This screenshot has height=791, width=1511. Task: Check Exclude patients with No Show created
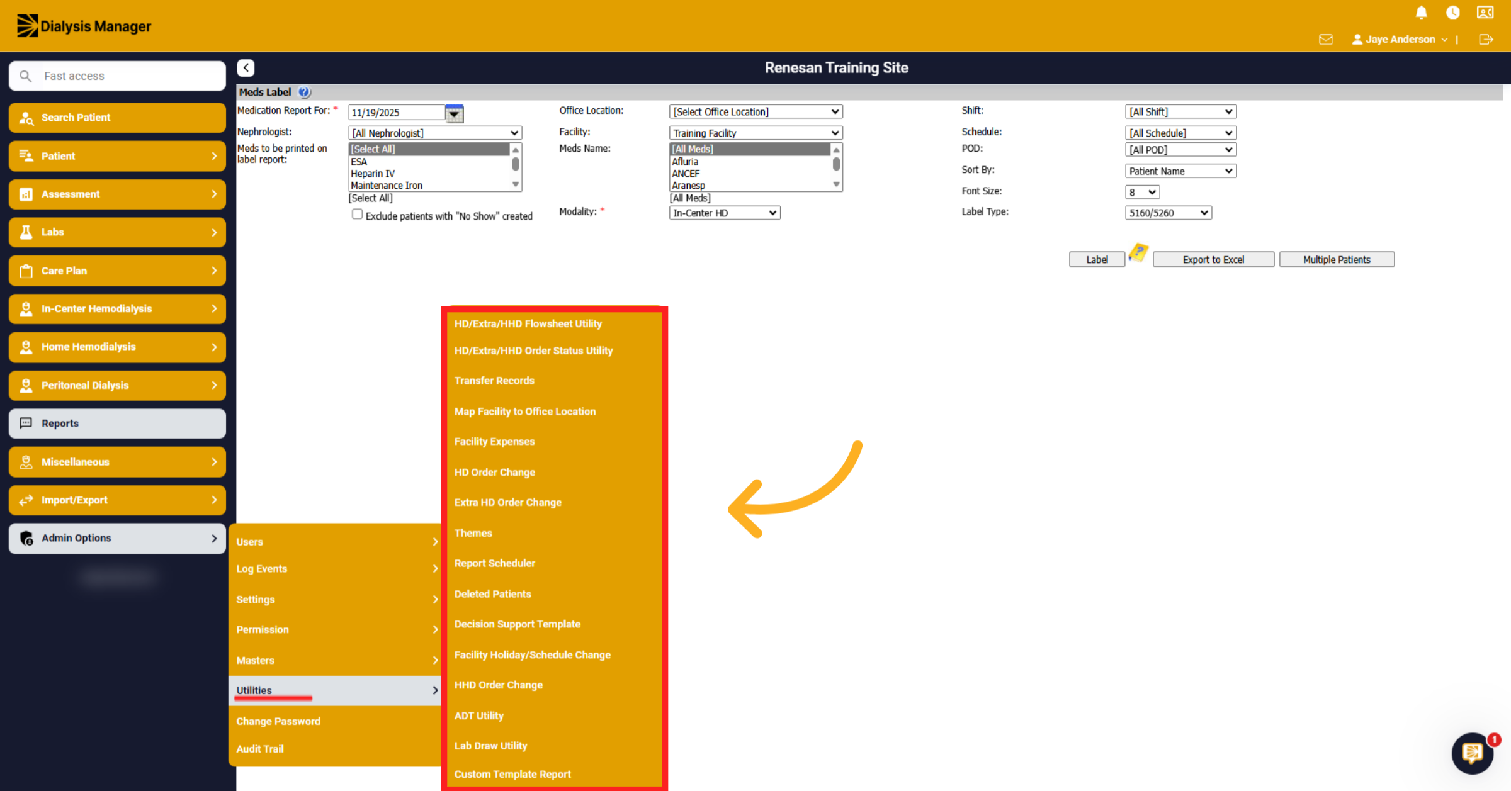click(x=357, y=215)
